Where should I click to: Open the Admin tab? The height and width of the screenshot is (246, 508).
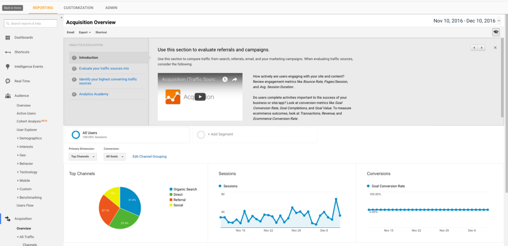pyautogui.click(x=112, y=8)
